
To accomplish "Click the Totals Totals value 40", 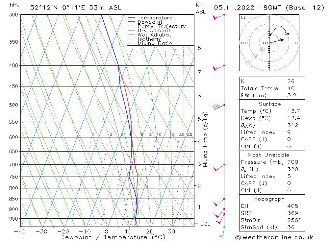I will click(291, 88).
